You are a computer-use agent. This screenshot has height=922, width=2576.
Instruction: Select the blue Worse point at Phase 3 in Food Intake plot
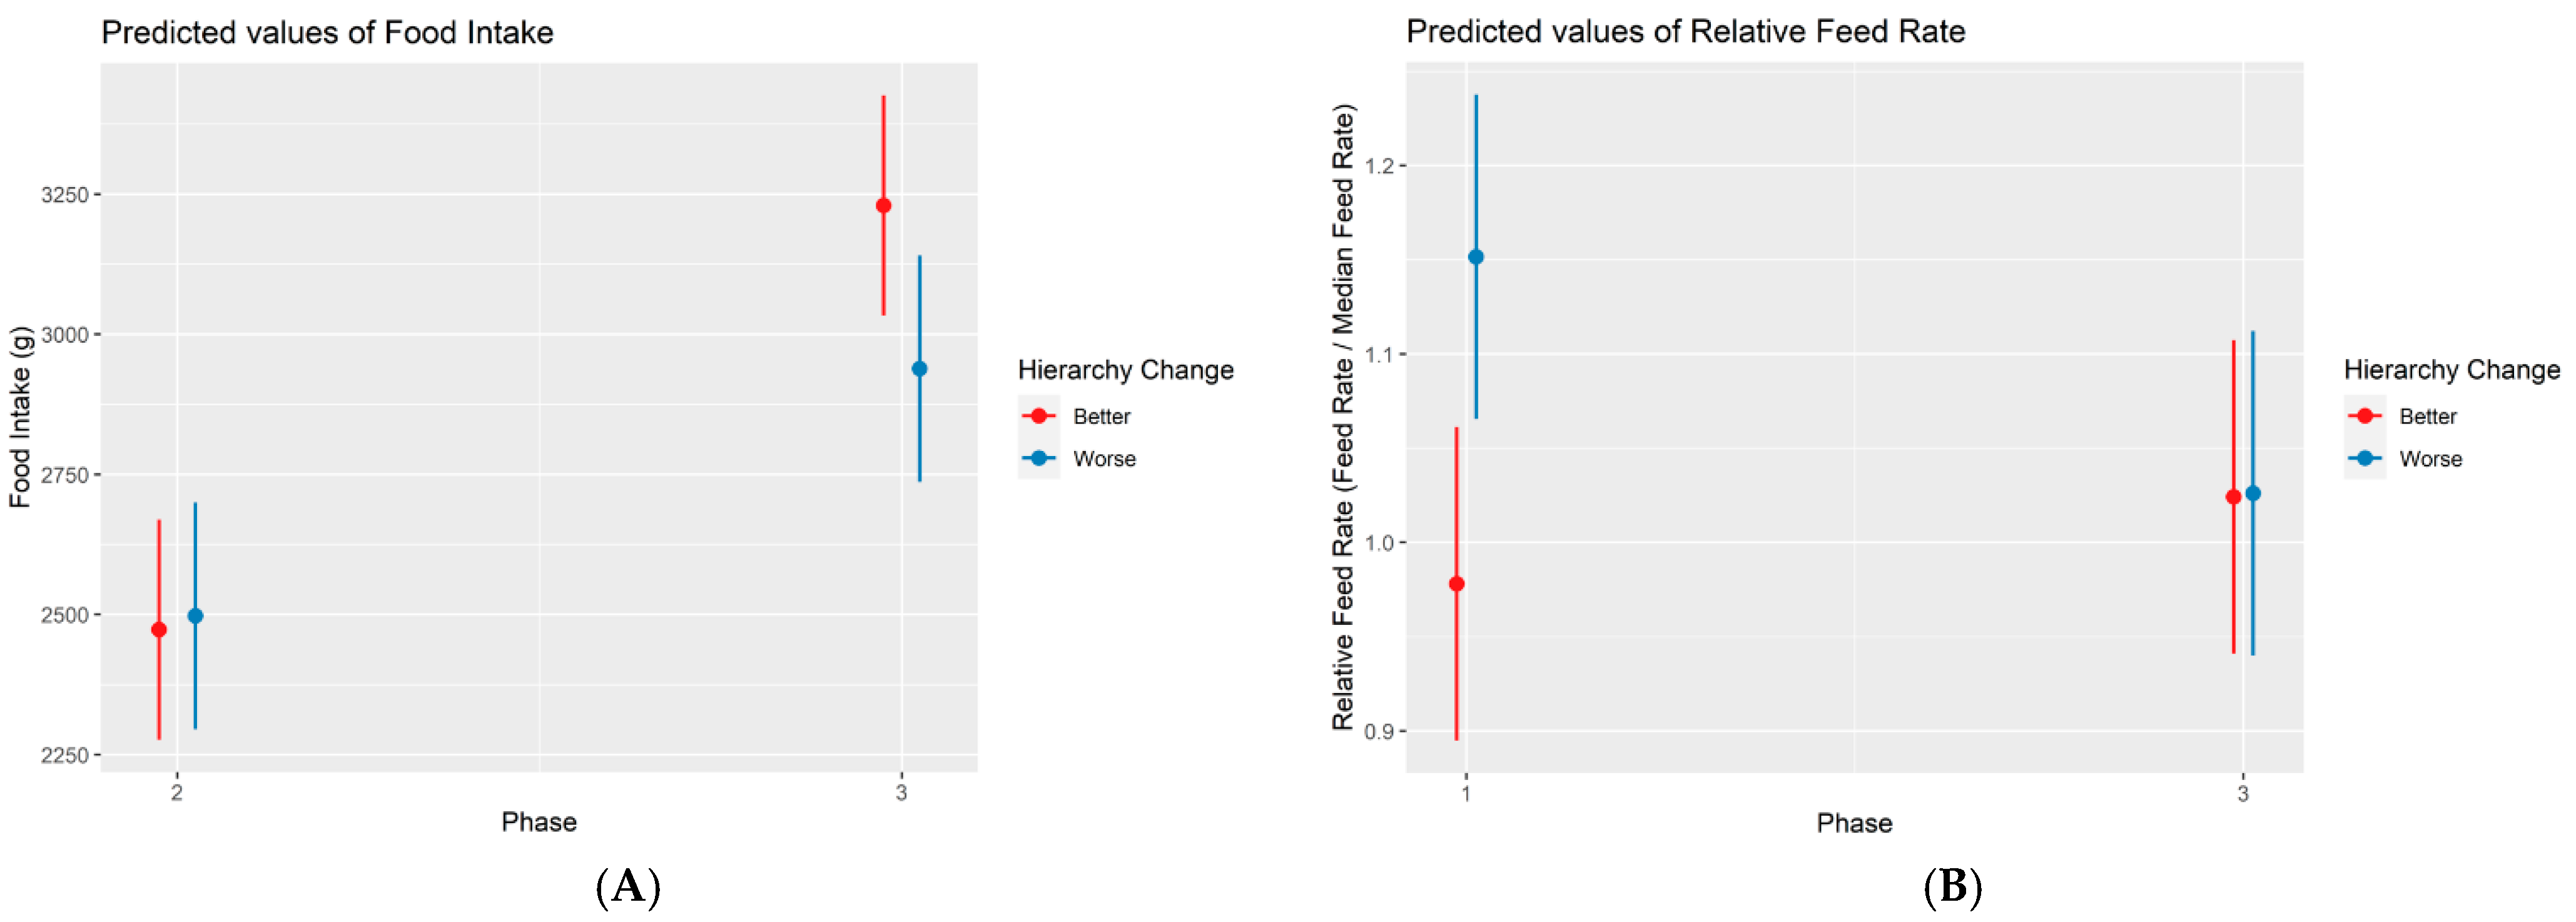920,369
